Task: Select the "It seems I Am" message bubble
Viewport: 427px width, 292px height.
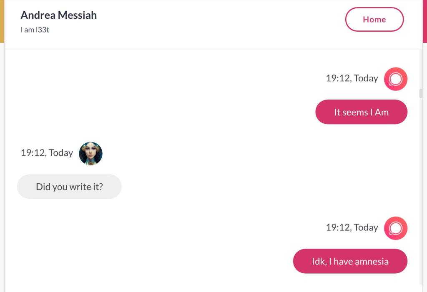Action: (x=361, y=112)
